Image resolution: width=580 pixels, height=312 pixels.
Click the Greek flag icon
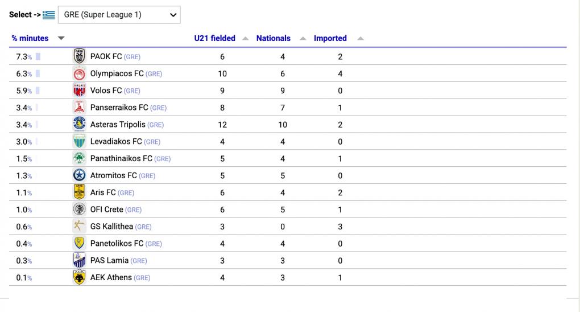click(x=48, y=15)
